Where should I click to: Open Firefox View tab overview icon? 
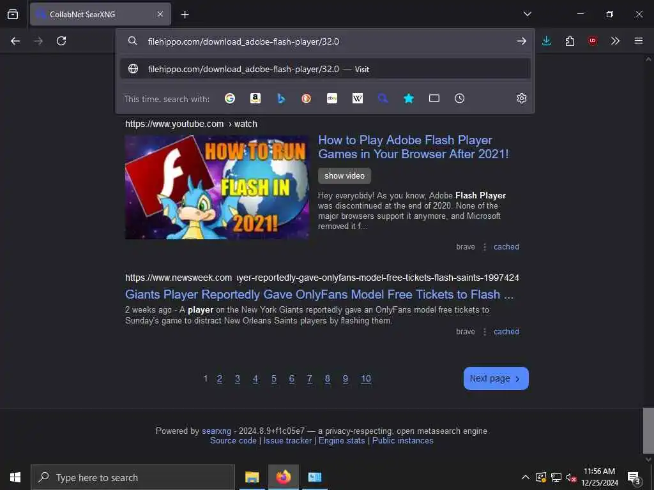point(13,14)
